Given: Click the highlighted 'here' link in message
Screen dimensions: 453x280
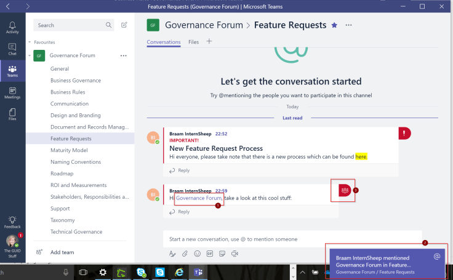Looking at the screenshot, I should [361, 157].
